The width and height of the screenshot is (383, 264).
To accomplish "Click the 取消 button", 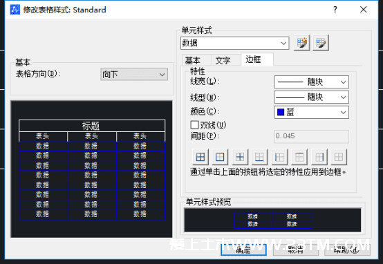I will (x=296, y=249).
